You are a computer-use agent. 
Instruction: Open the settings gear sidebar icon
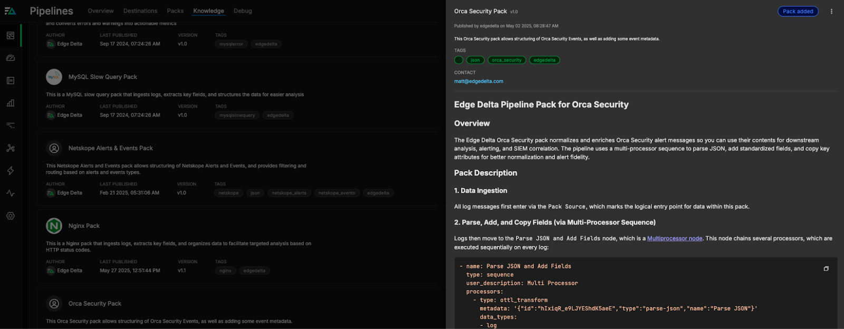coord(11,216)
